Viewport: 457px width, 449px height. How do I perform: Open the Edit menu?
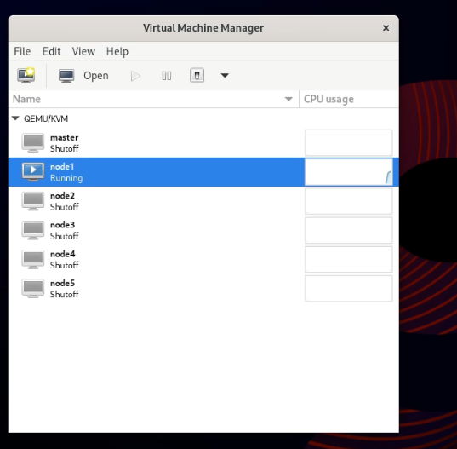pos(52,51)
